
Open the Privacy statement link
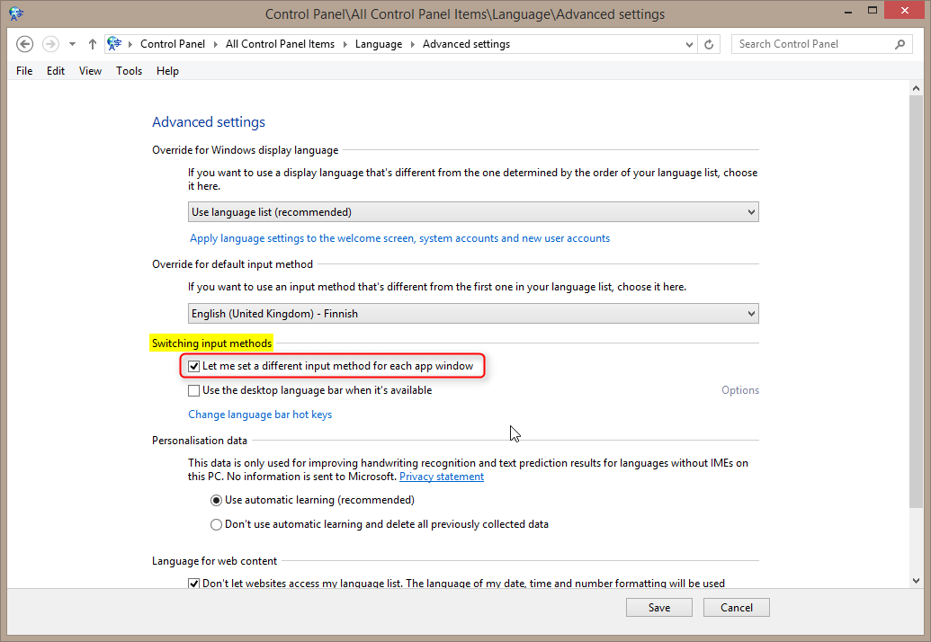click(x=441, y=476)
